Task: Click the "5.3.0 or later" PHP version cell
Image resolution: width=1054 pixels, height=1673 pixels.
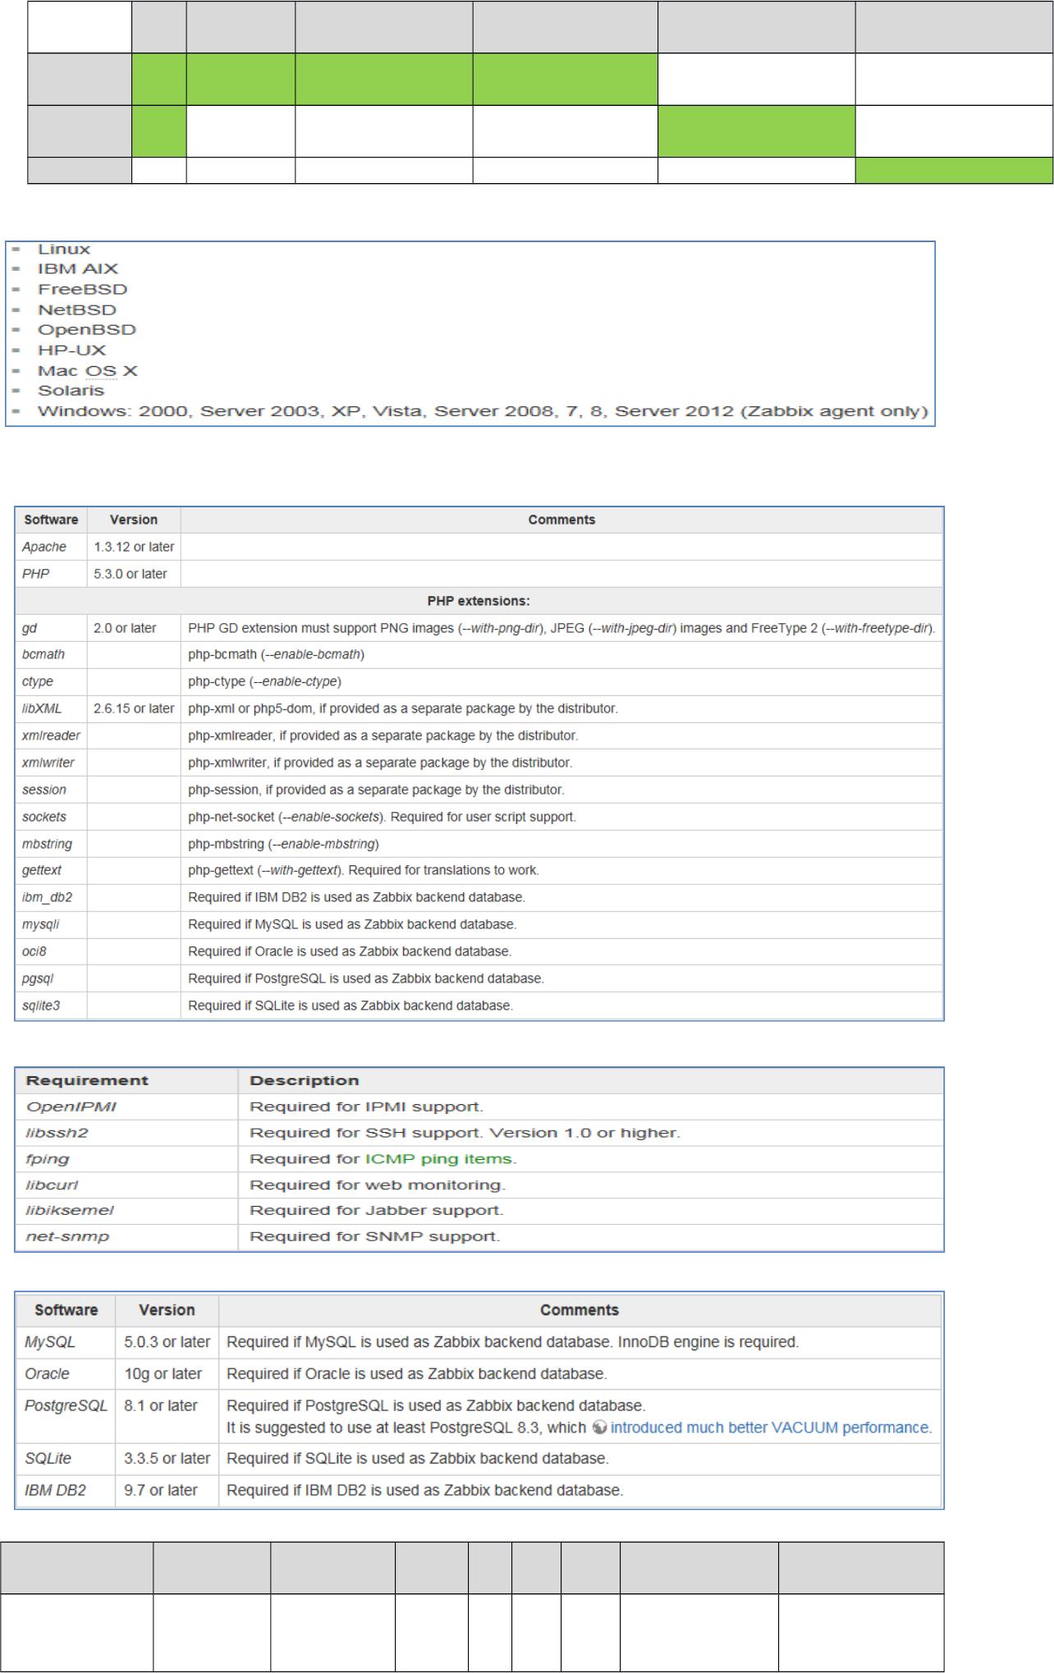Action: click(x=134, y=574)
